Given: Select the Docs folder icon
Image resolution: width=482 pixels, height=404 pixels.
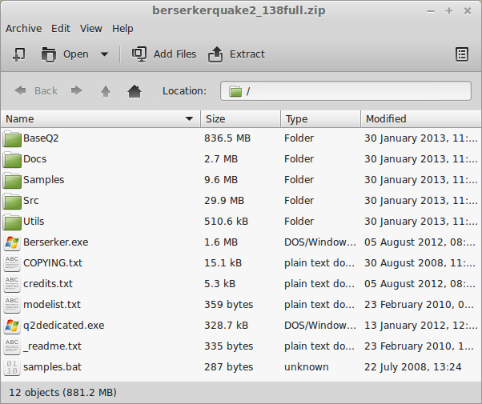Looking at the screenshot, I should 12,160.
